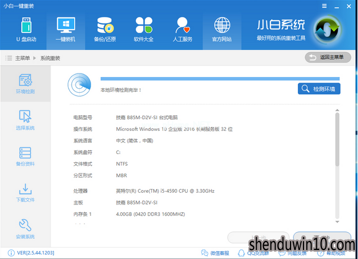
Task: Select the 选择系统 sidebar step
Action: click(25, 120)
